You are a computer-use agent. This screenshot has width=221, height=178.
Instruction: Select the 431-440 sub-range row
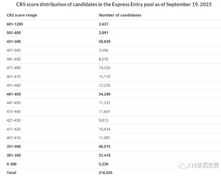[x=113, y=112]
